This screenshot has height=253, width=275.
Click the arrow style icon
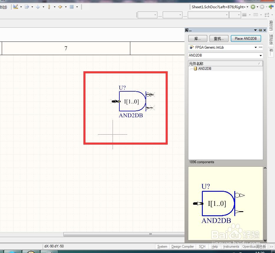tap(267, 15)
